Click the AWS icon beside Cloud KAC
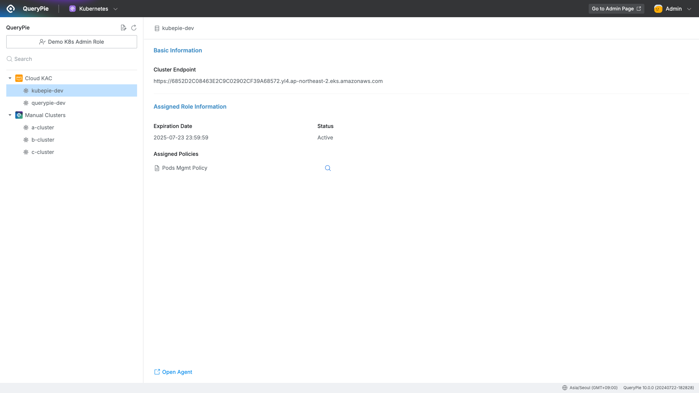This screenshot has width=699, height=393. click(19, 78)
